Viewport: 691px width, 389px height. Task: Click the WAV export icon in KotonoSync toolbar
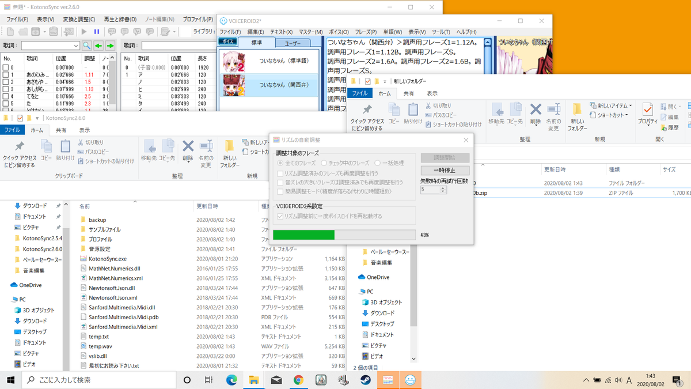click(x=53, y=32)
